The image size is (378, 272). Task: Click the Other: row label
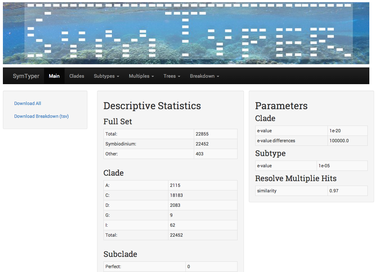(x=111, y=154)
